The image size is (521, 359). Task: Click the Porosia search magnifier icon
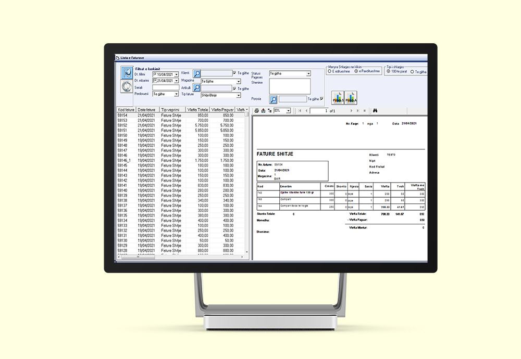pos(273,99)
